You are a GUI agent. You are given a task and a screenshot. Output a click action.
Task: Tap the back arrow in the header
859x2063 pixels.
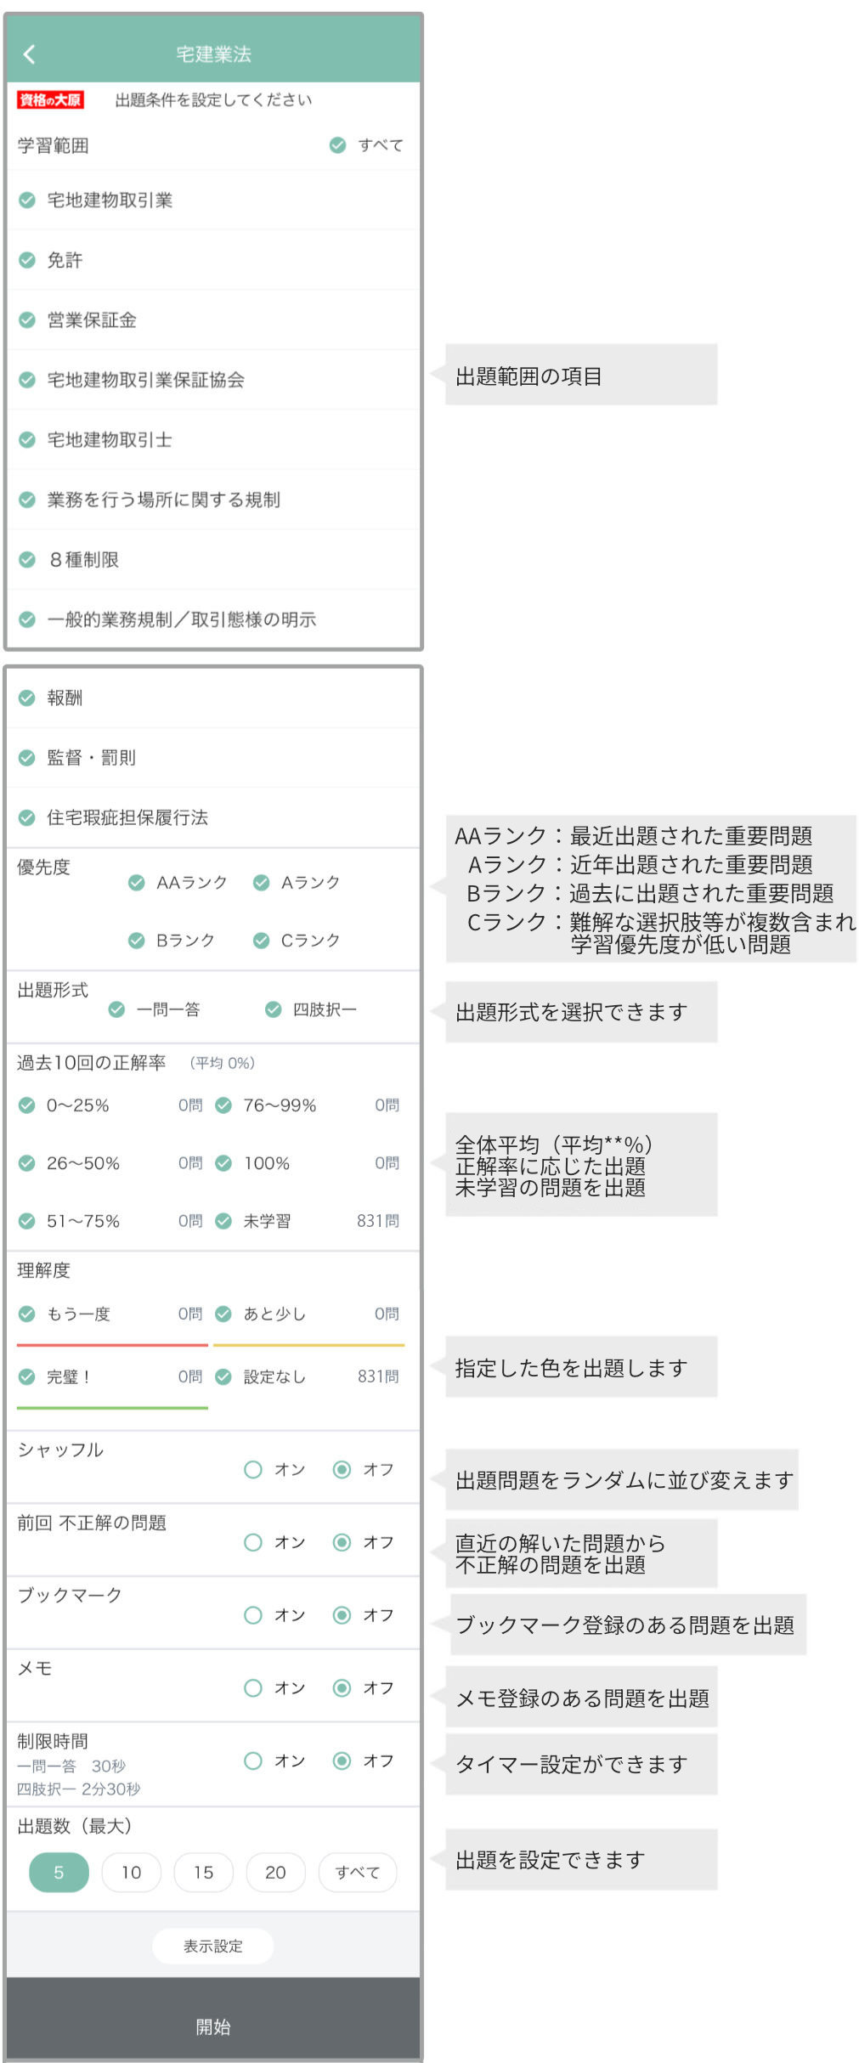coord(30,54)
